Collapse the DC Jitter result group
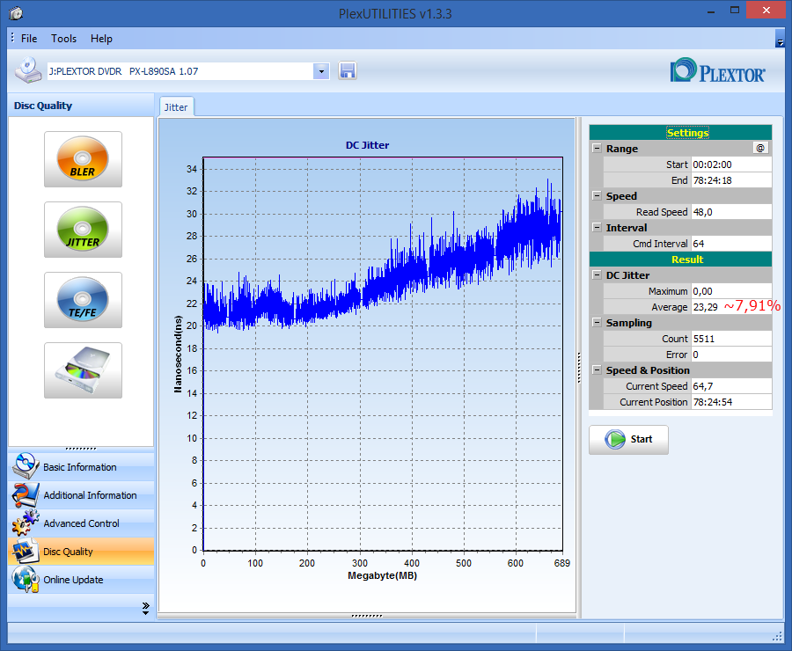The width and height of the screenshot is (792, 651). [x=597, y=275]
